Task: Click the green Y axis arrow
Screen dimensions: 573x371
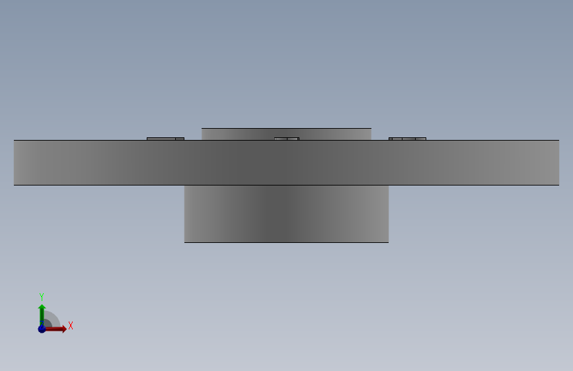Action: coord(42,315)
